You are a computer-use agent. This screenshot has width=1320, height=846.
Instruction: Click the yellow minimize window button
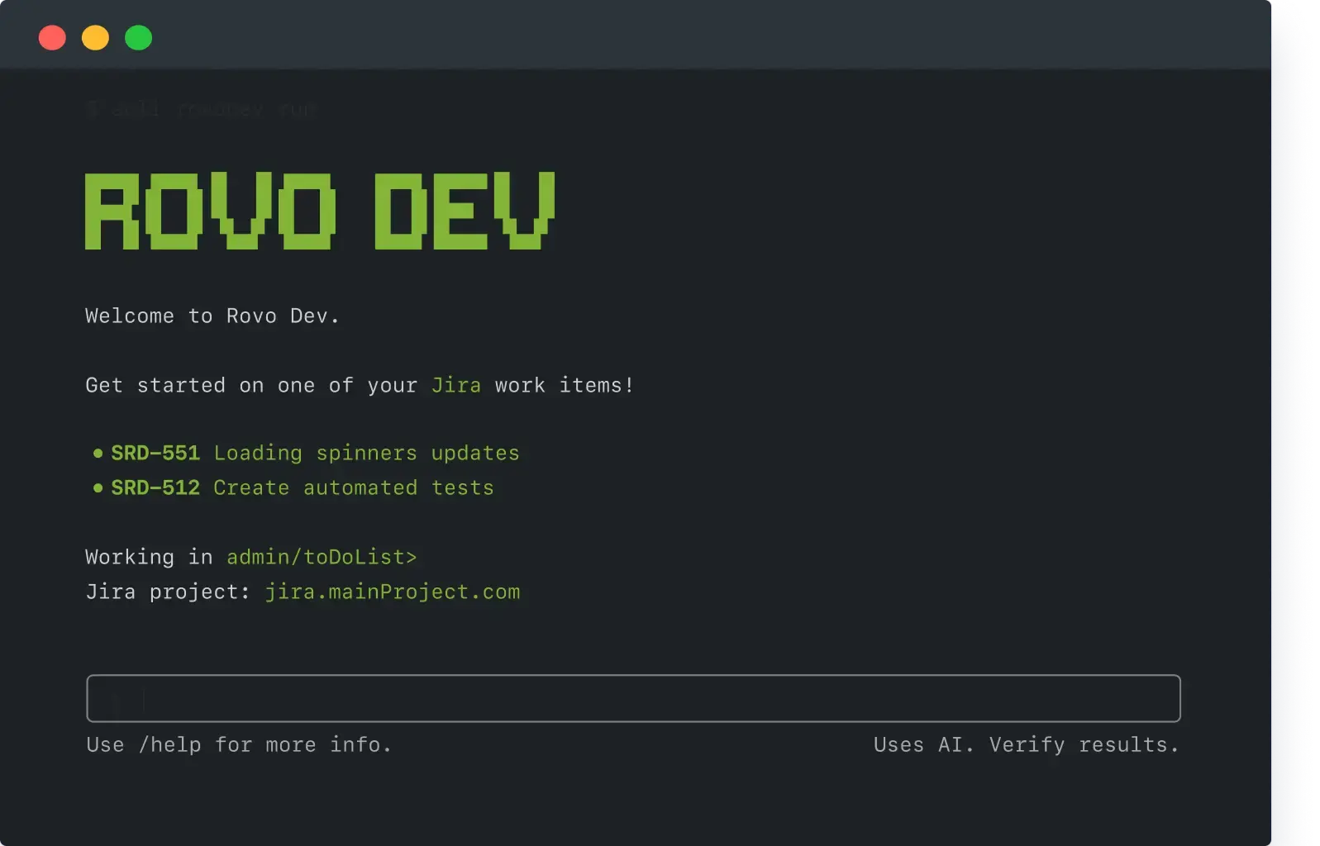[x=95, y=38]
